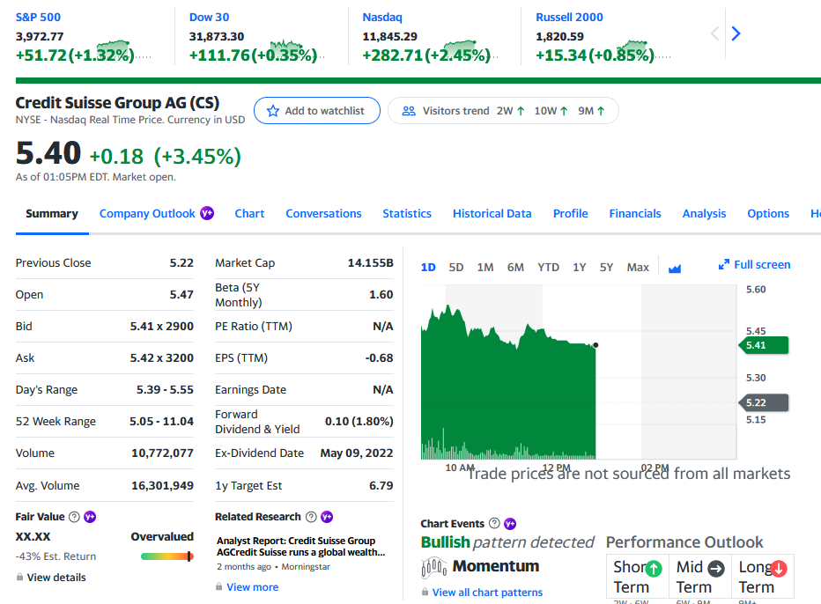
Task: Click the Y+ badge beside Fair Value
Action: [90, 517]
